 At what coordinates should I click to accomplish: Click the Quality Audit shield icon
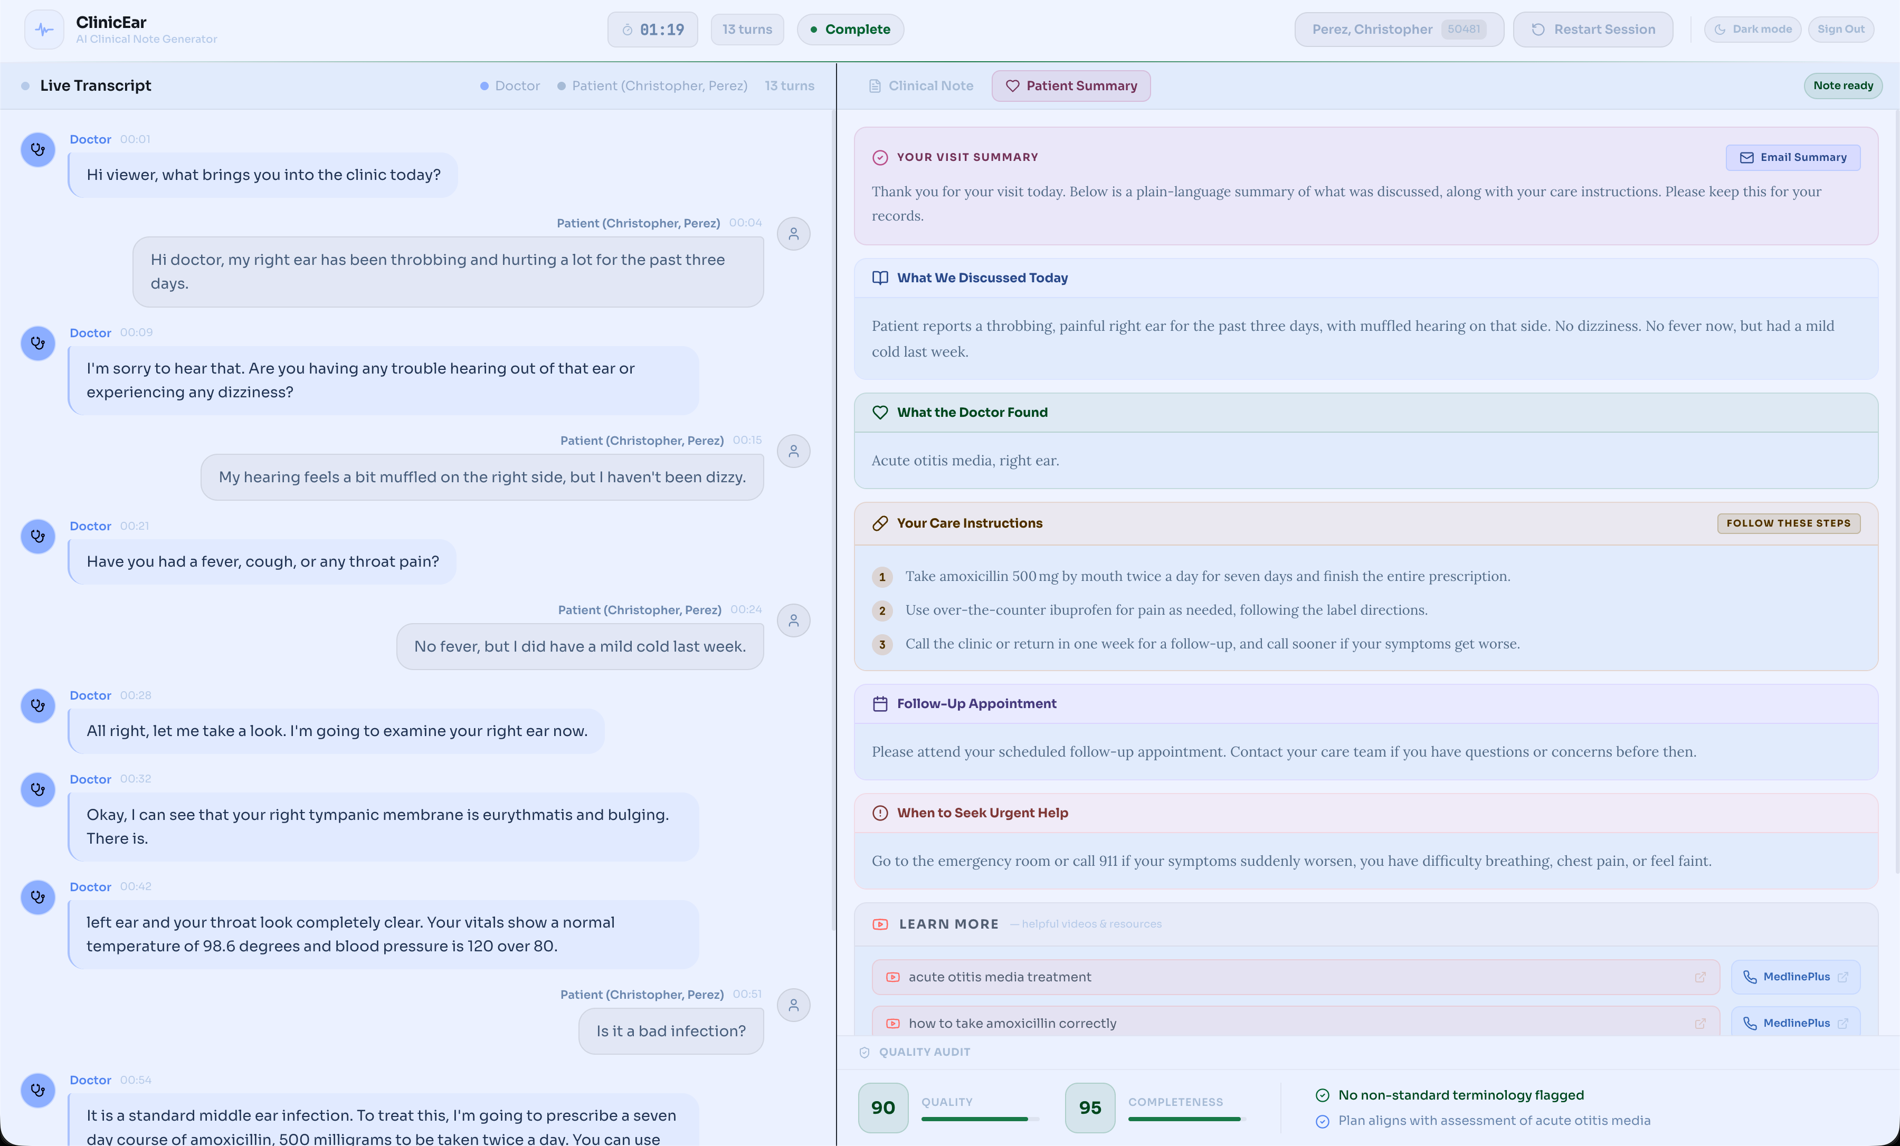pyautogui.click(x=864, y=1052)
